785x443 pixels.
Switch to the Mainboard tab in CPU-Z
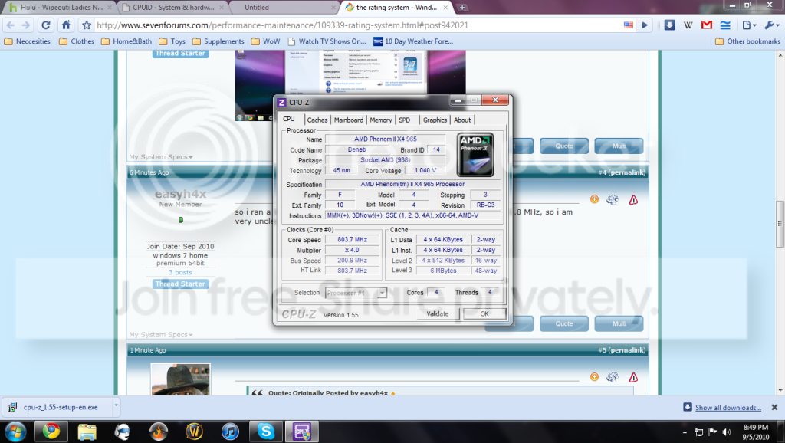[349, 120]
